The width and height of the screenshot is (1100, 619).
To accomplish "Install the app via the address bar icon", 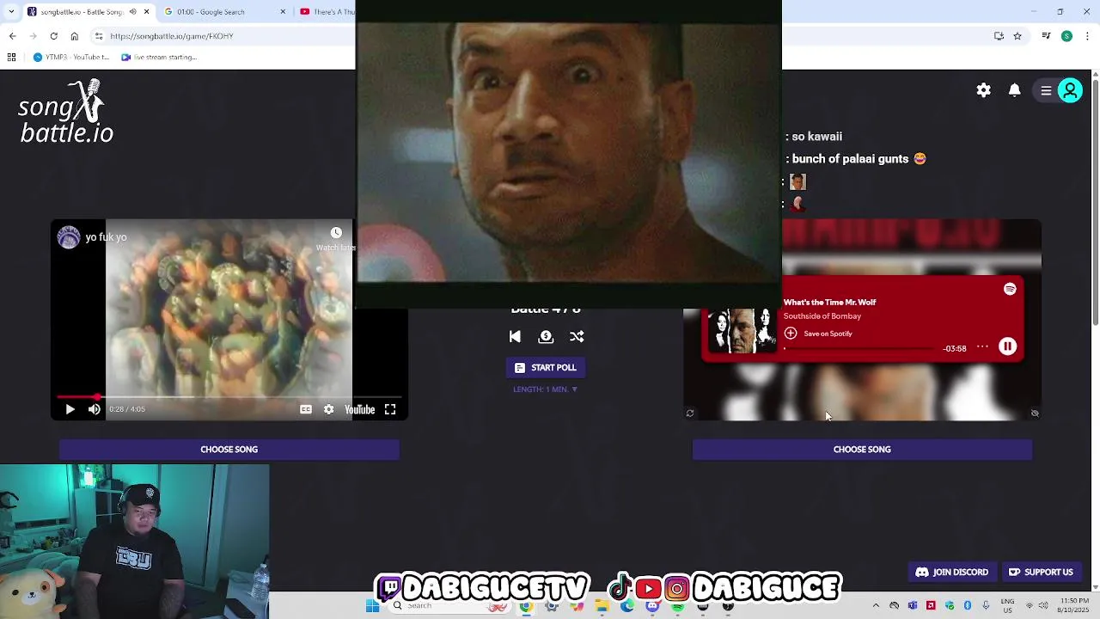I will click(999, 36).
